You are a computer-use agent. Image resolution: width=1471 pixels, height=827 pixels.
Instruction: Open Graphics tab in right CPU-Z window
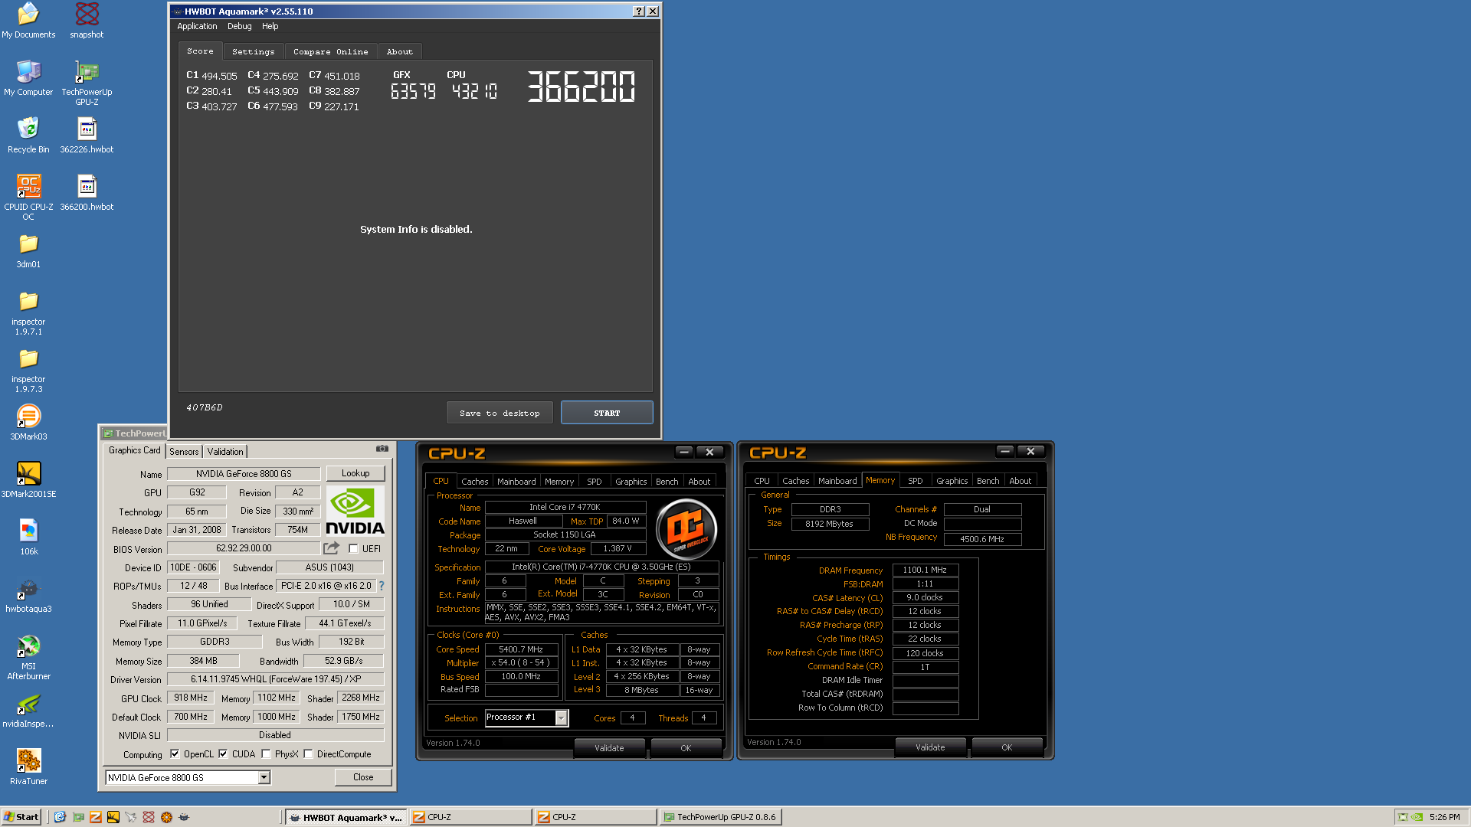(x=952, y=481)
